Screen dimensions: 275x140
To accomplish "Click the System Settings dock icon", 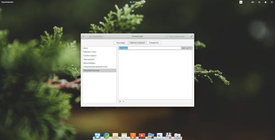I will [x=159, y=136].
